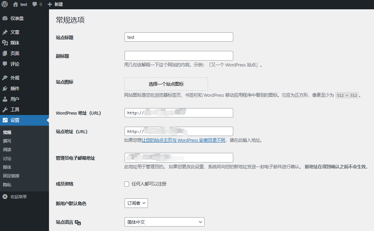Go to the 阅读 settings submenu
This screenshot has width=374, height=231.
[x=7, y=150]
